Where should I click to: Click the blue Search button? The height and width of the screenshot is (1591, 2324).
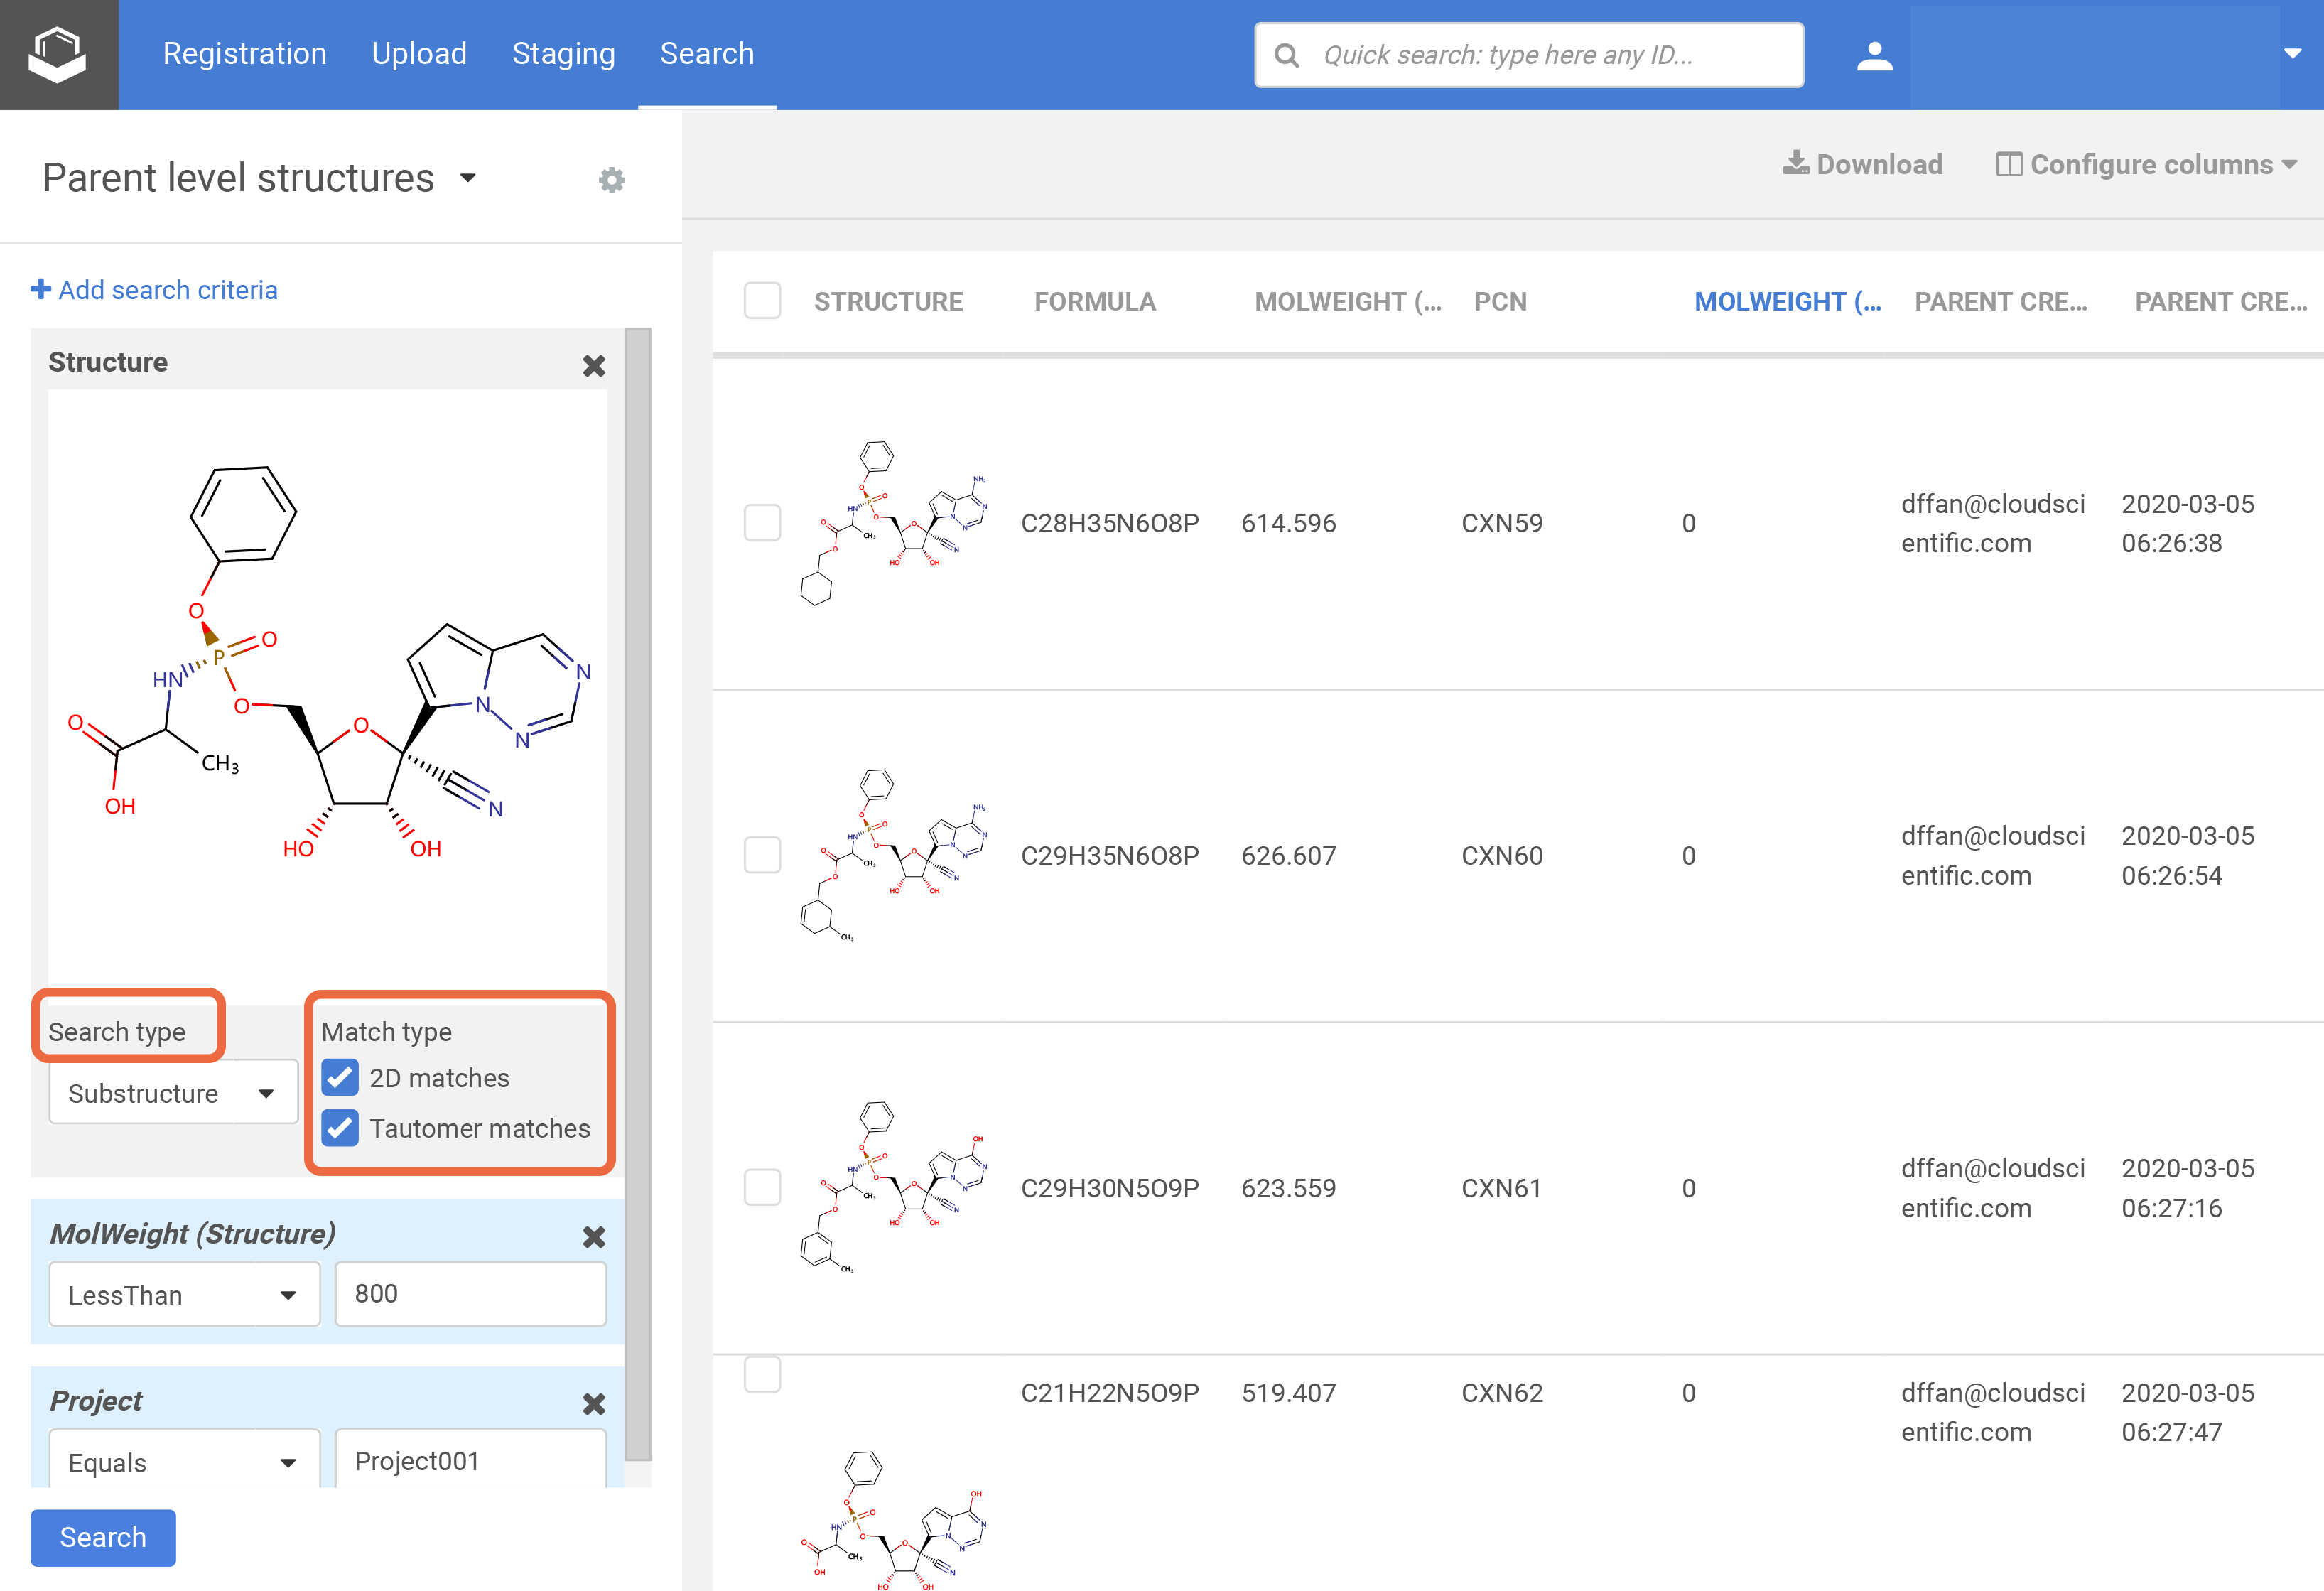[103, 1537]
